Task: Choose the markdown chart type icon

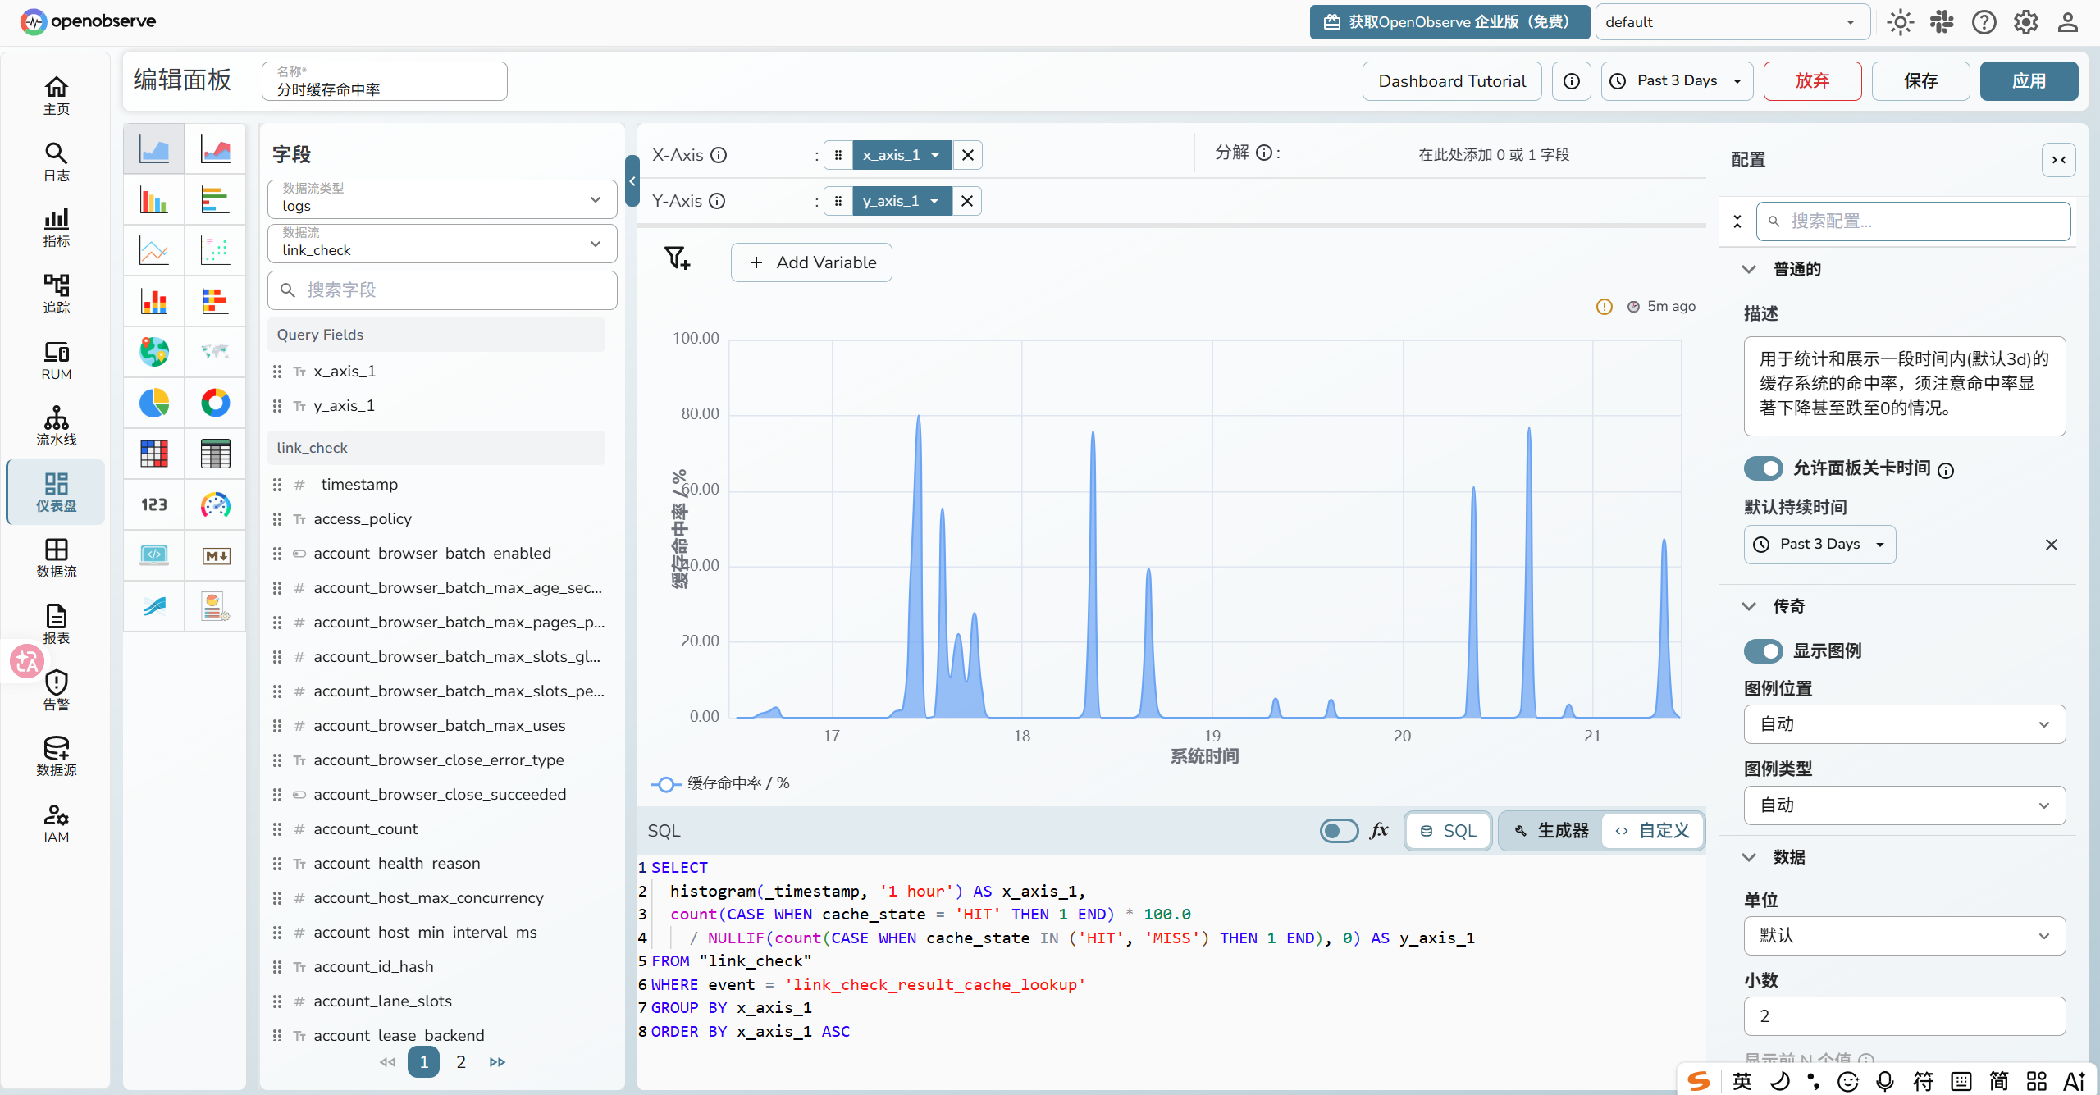Action: (216, 555)
